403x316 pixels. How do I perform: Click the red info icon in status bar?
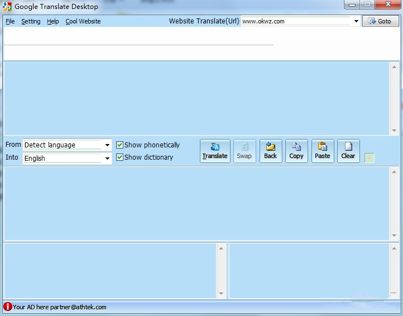pyautogui.click(x=7, y=307)
